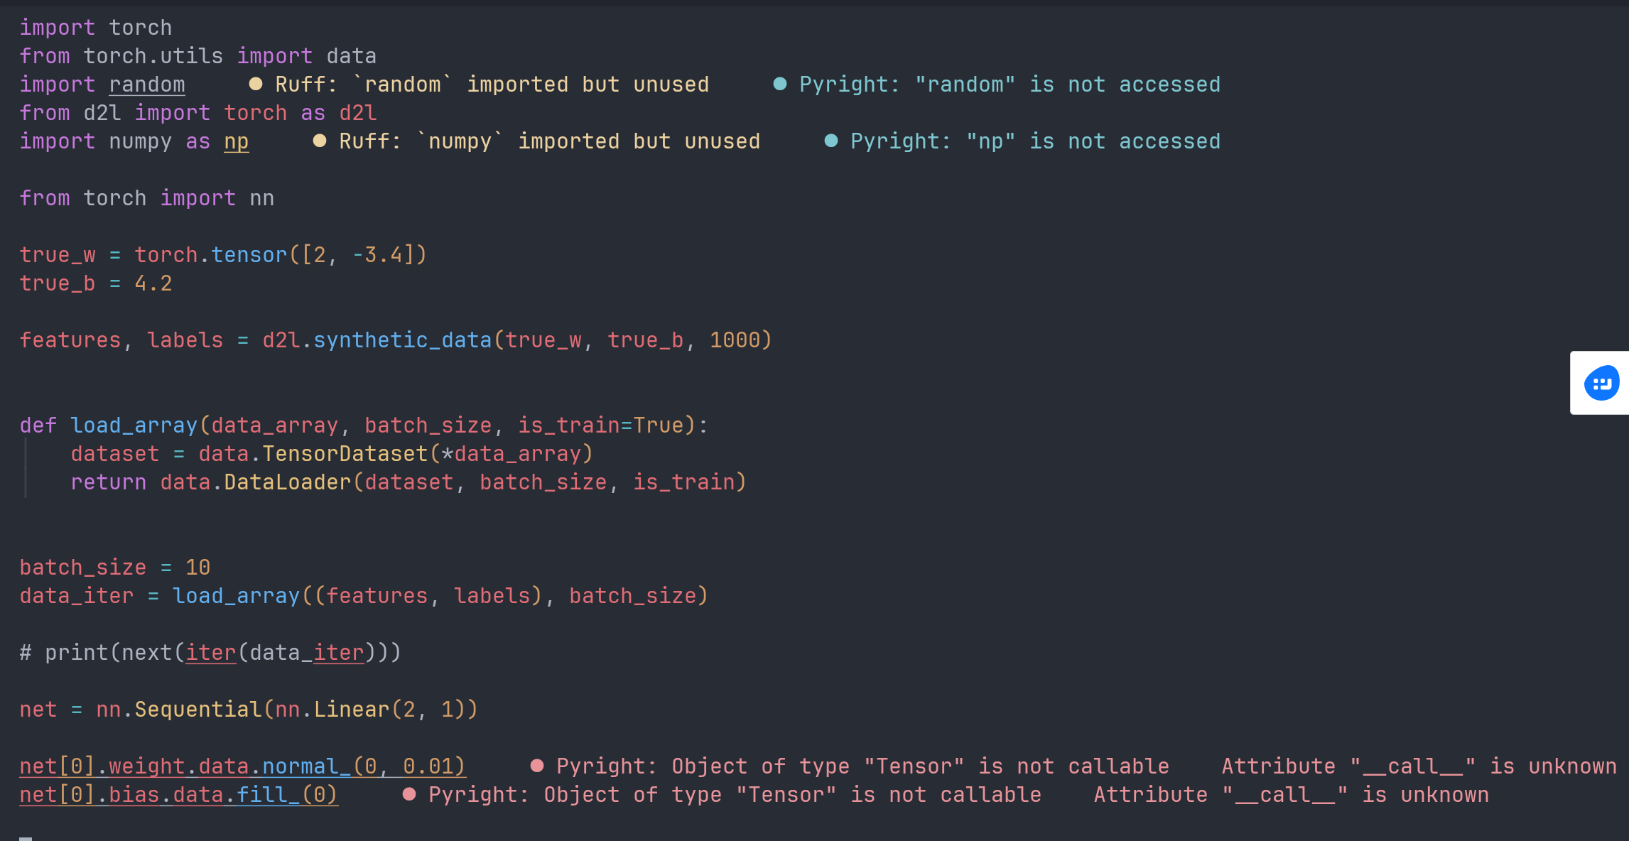Open the blue chat assistant floating icon
Image resolution: width=1629 pixels, height=841 pixels.
(1601, 384)
